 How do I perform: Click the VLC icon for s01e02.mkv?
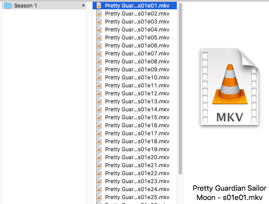[x=99, y=14]
